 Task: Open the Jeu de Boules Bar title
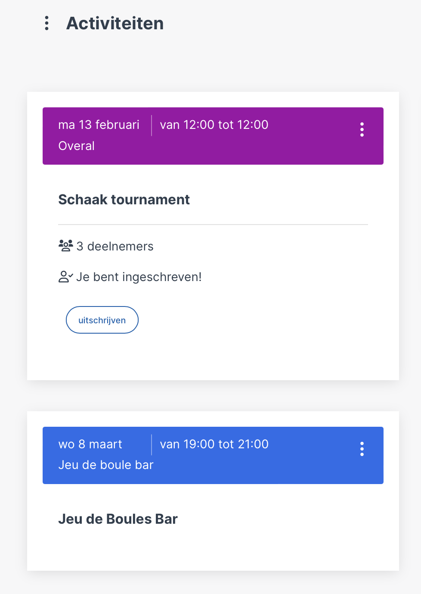(118, 519)
